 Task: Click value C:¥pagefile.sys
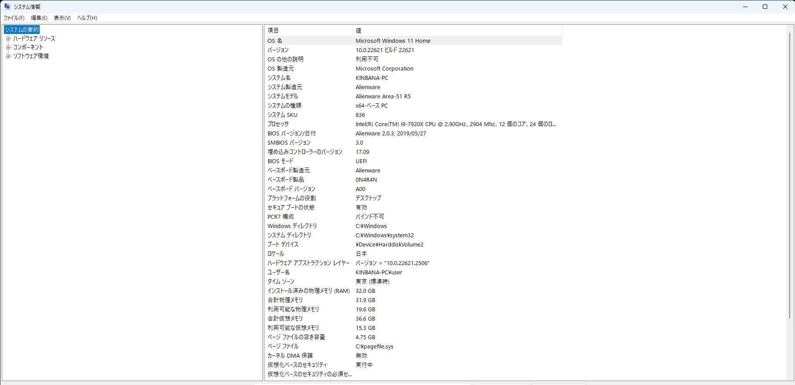[375, 346]
